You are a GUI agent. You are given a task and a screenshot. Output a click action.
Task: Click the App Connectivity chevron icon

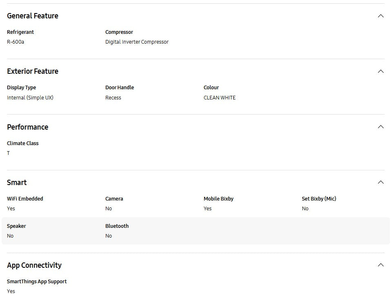point(381,265)
